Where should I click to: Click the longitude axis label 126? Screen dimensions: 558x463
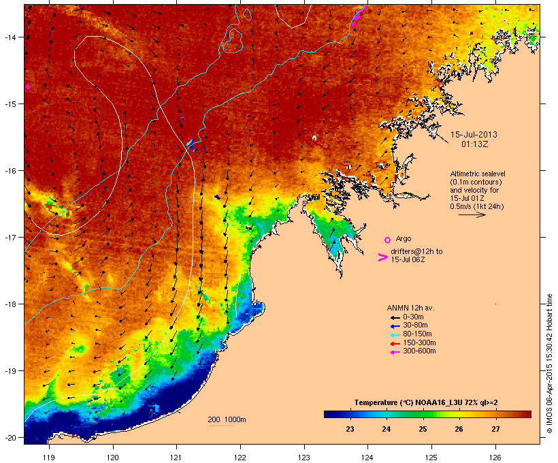(495, 458)
